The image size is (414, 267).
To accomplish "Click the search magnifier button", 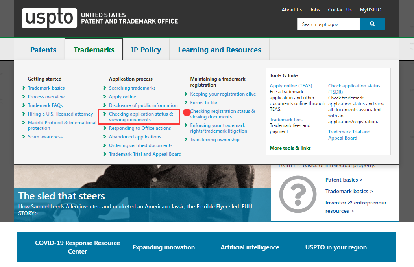I will click(x=372, y=24).
